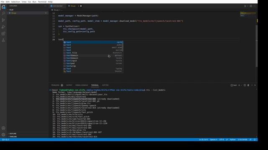Choose 'textdomain' suggestion from gettext
This screenshot has width=268, height=150.
pos(93,55)
